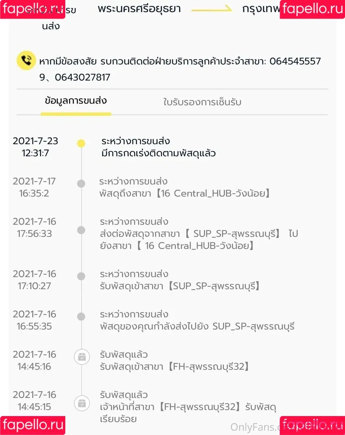The height and width of the screenshot is (435, 345).
Task: Click the package icon at 14:45:15
Action: pos(81,402)
